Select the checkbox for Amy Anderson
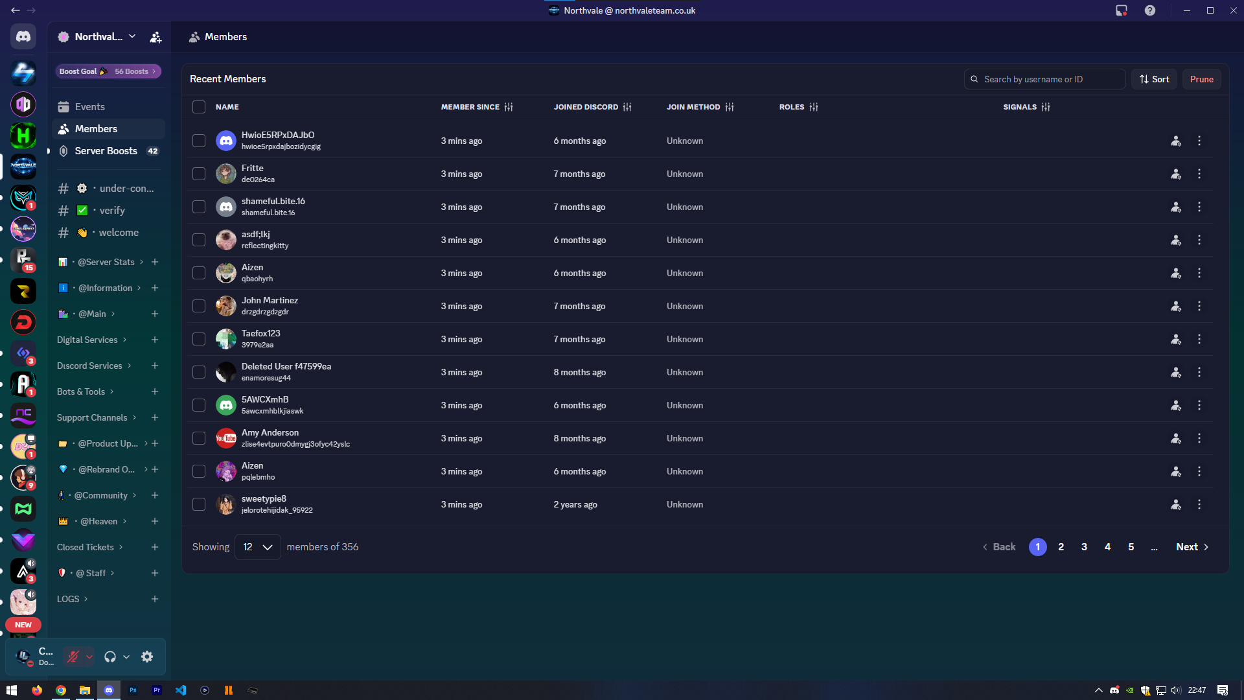The height and width of the screenshot is (700, 1244). point(199,438)
